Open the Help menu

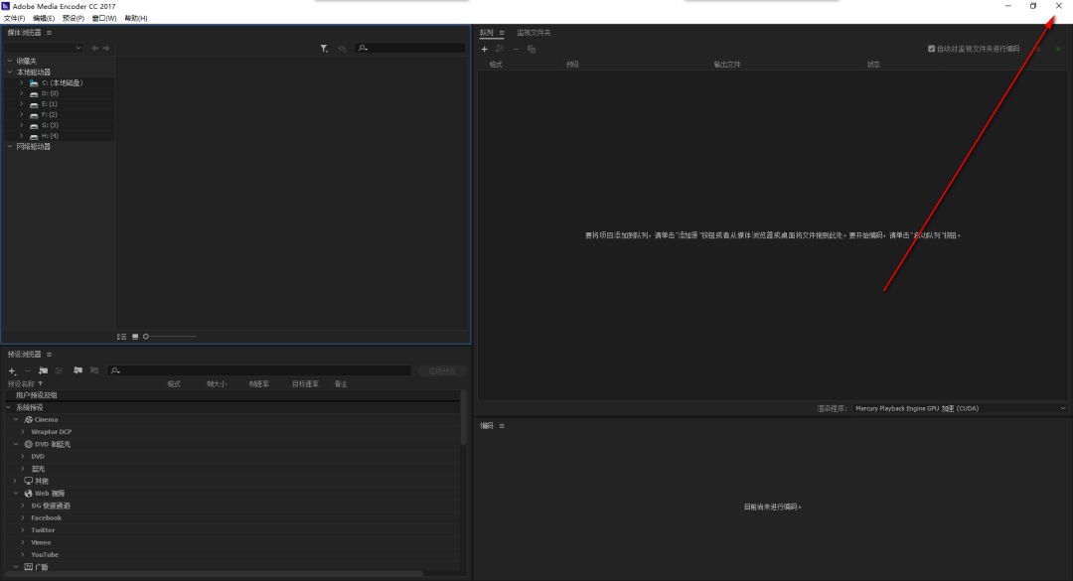point(134,17)
